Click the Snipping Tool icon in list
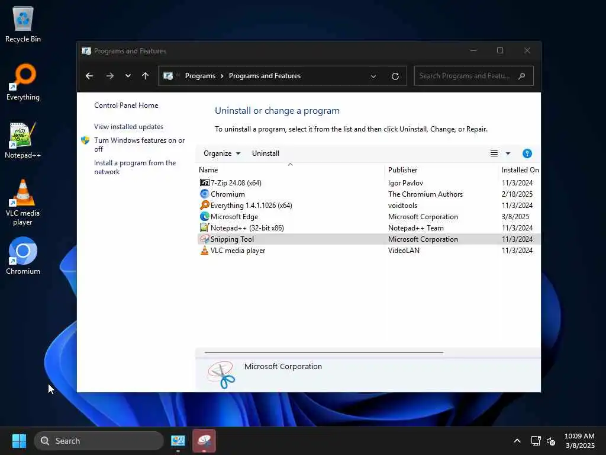 point(204,239)
